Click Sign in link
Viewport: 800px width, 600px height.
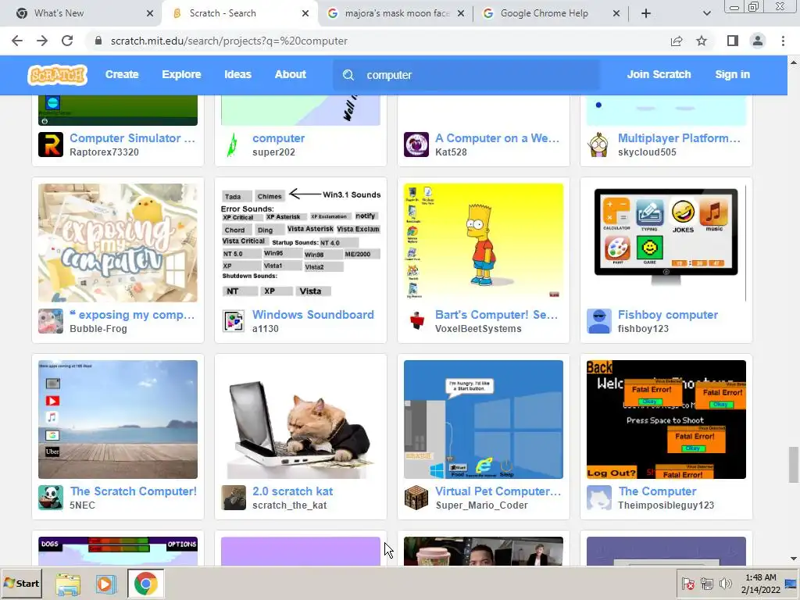click(732, 74)
